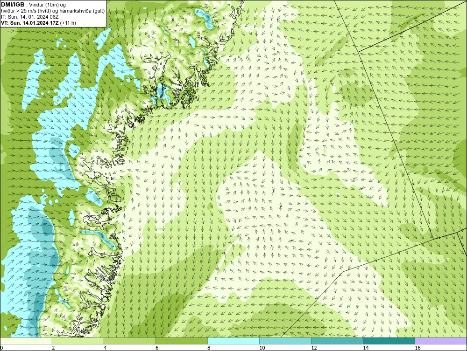Click the 4–6 m/s green legend swatch

click(x=130, y=341)
